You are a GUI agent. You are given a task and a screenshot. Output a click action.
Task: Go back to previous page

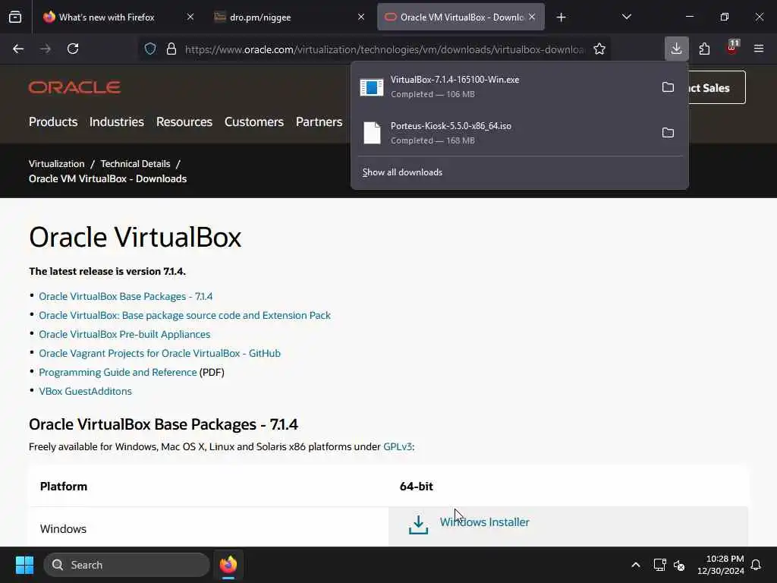[18, 49]
